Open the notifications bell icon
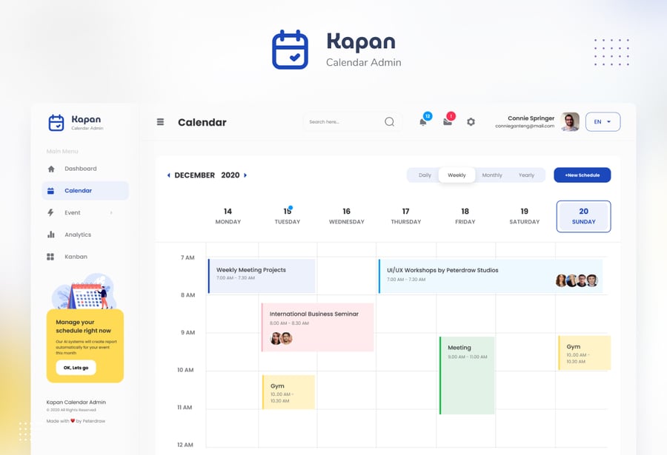This screenshot has width=667, height=455. (x=423, y=122)
